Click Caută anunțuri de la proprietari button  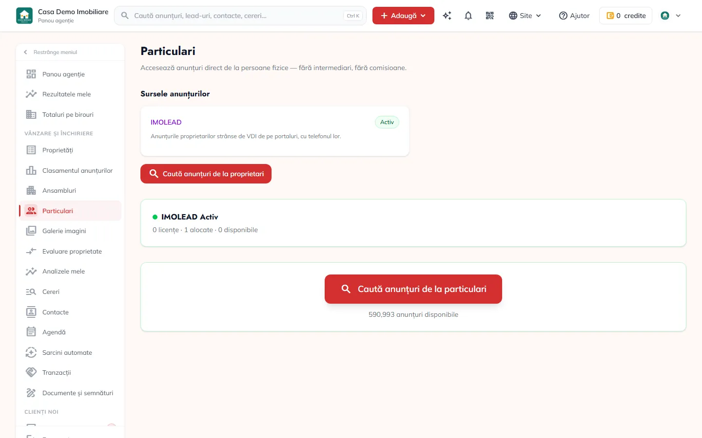206,174
